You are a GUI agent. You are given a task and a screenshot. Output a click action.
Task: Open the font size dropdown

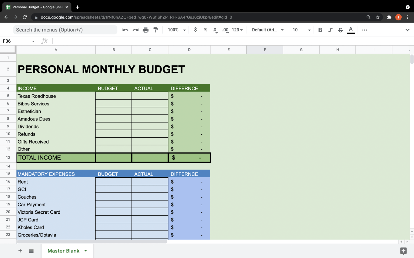coord(301,30)
